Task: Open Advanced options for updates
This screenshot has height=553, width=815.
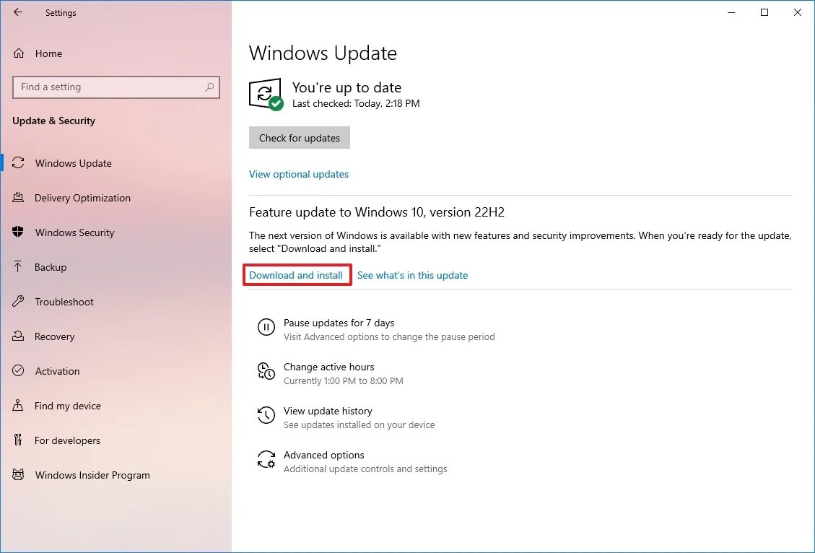Action: (x=324, y=455)
